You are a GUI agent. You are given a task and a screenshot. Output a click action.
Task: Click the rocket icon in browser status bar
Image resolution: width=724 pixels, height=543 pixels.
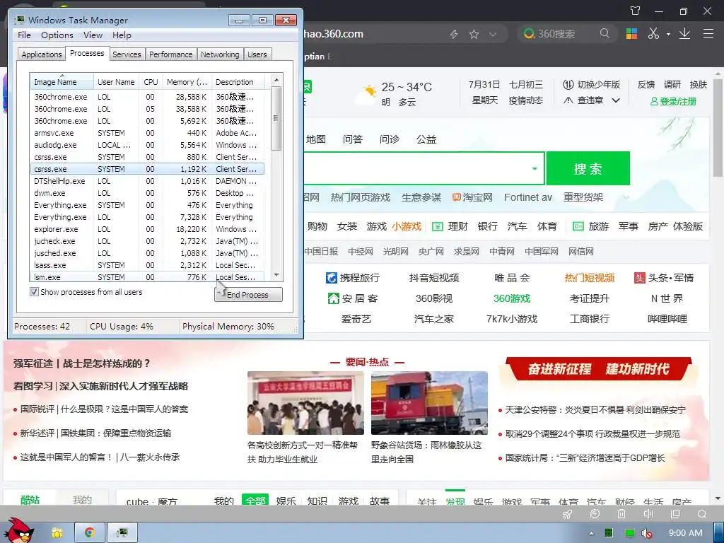[x=568, y=514]
